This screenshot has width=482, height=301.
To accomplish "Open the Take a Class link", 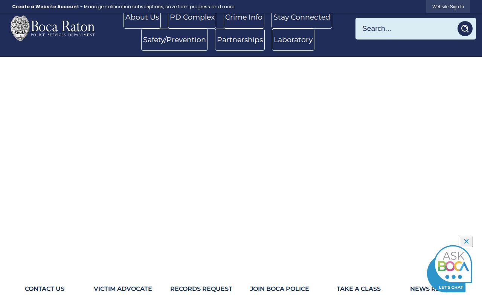I will (358, 289).
